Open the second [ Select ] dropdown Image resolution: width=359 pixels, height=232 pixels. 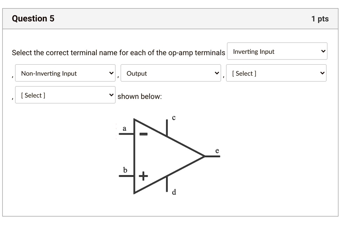65,94
